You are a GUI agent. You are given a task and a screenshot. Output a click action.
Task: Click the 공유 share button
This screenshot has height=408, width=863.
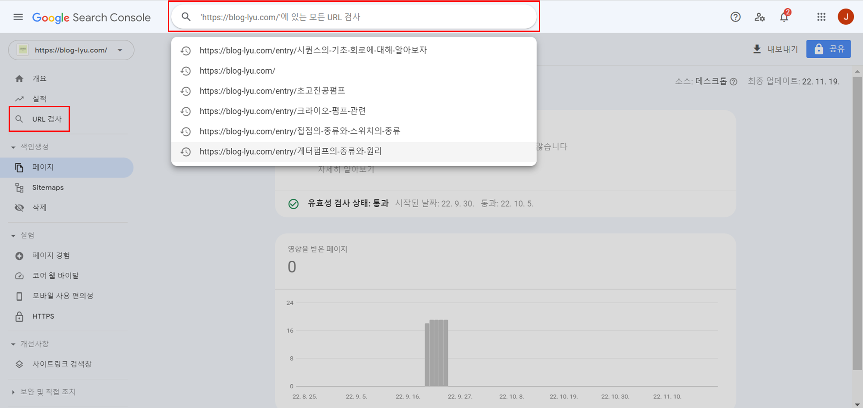coord(828,49)
